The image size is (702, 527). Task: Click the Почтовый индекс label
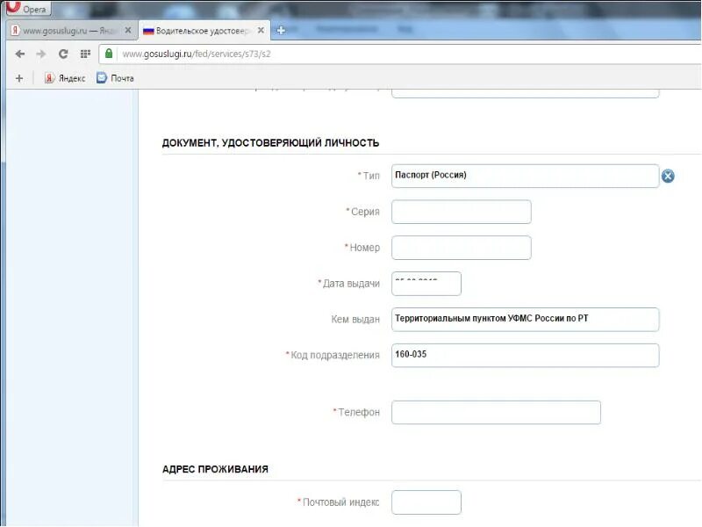point(340,502)
